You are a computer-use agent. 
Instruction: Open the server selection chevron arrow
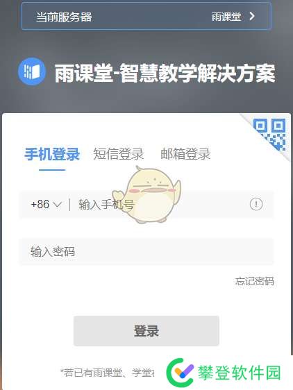pos(252,17)
